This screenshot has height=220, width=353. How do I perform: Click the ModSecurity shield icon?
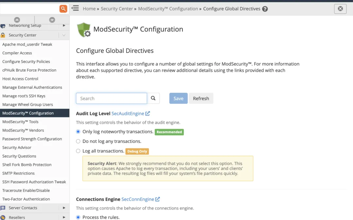84,29
